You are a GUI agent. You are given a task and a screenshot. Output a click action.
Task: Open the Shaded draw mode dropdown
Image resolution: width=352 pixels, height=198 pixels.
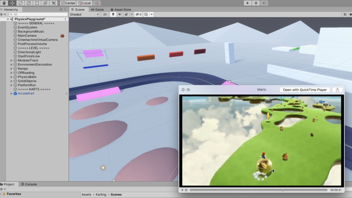pyautogui.click(x=84, y=15)
